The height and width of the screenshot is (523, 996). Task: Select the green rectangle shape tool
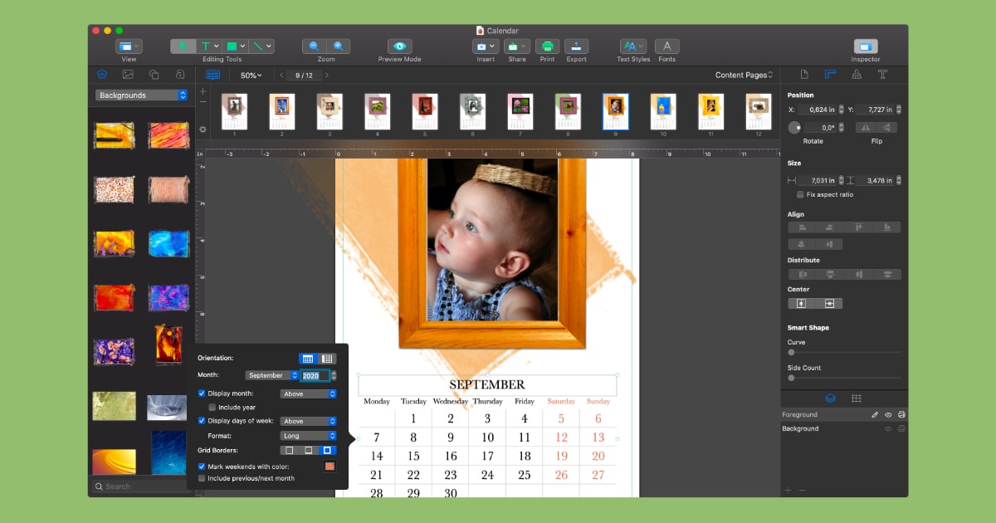236,46
